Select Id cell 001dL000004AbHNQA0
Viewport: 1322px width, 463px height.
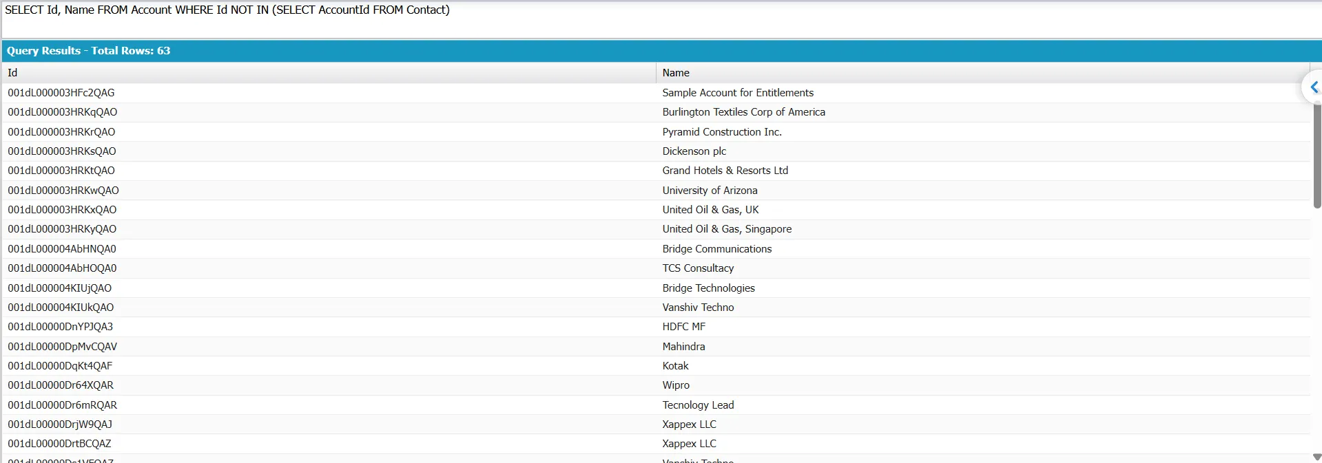click(x=62, y=249)
